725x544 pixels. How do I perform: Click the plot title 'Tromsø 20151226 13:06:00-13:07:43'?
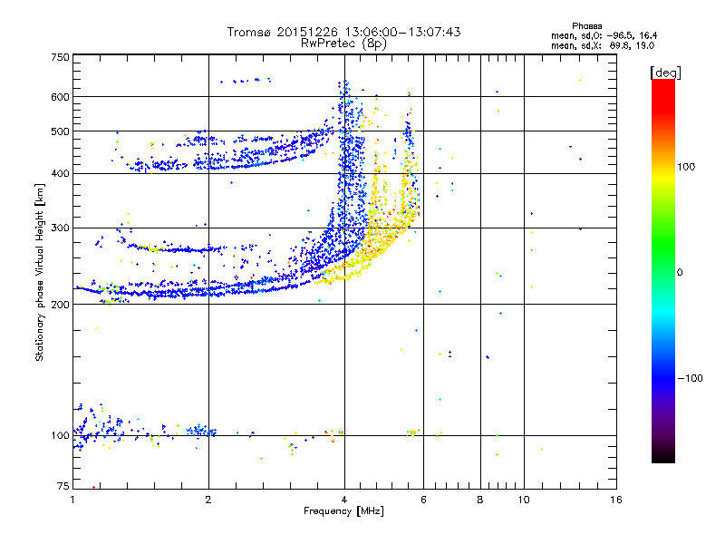click(343, 32)
